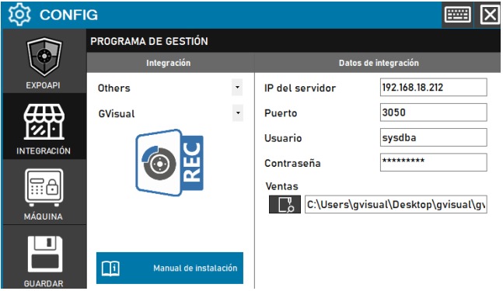503x291 pixels.
Task: Click the IP del servidor field
Action: click(x=433, y=87)
